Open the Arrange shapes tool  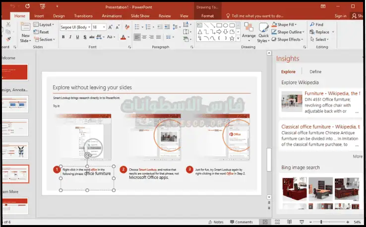[x=248, y=32]
